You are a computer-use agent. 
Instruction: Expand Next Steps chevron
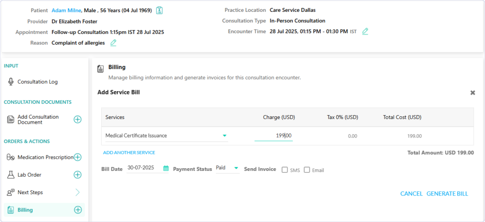[78, 192]
